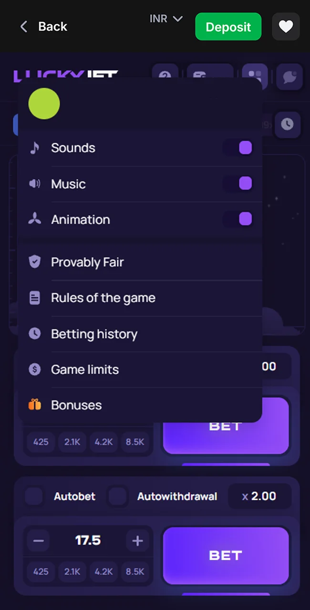Open the grid menu icon
This screenshot has height=610, width=310.
pos(255,76)
